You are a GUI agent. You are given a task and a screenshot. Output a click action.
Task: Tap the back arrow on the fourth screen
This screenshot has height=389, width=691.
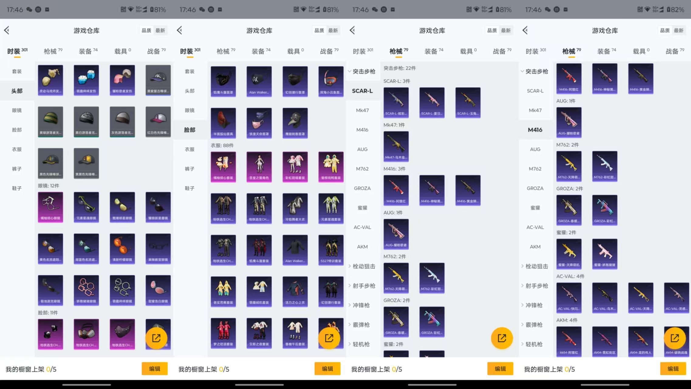point(525,30)
